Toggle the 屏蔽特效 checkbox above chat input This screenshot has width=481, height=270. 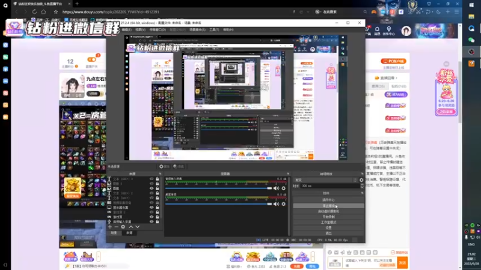click(393, 253)
